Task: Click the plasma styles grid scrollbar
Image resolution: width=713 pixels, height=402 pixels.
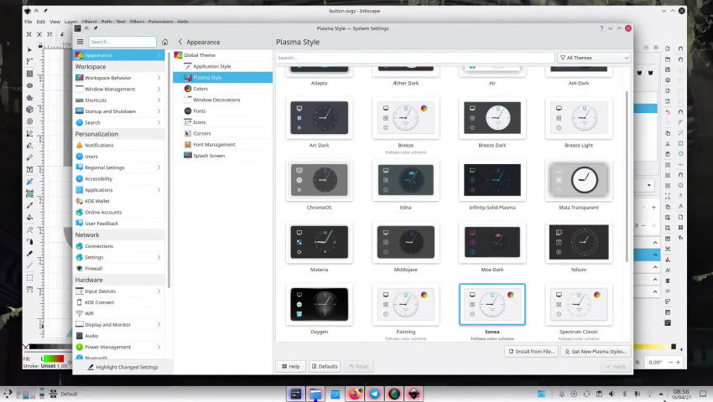Action: tap(627, 177)
